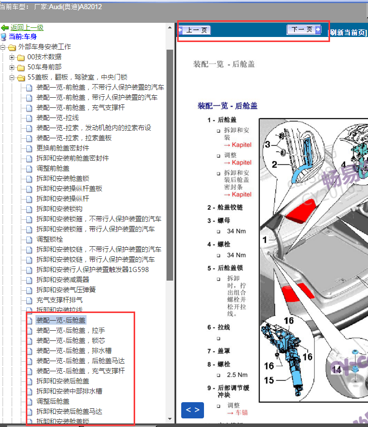Click 刷新当前页 to refresh page

(348, 32)
